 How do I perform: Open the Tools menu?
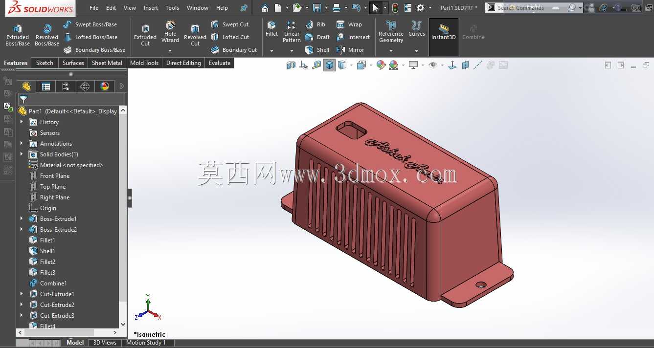(x=172, y=8)
